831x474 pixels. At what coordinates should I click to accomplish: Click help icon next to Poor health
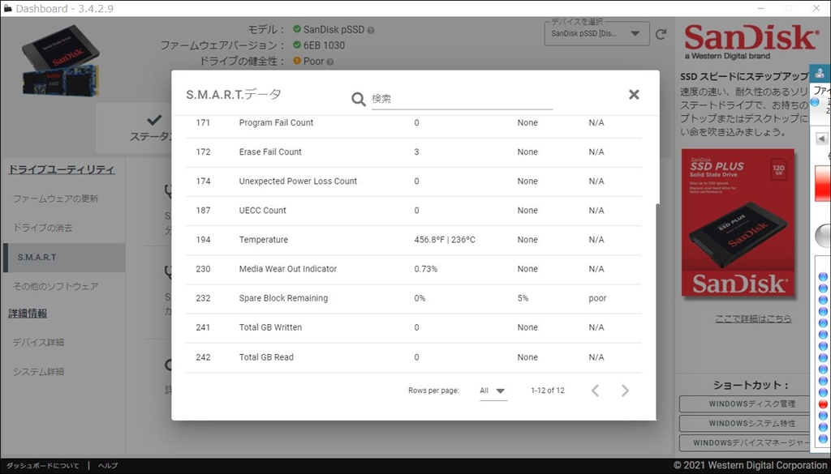coord(330,62)
